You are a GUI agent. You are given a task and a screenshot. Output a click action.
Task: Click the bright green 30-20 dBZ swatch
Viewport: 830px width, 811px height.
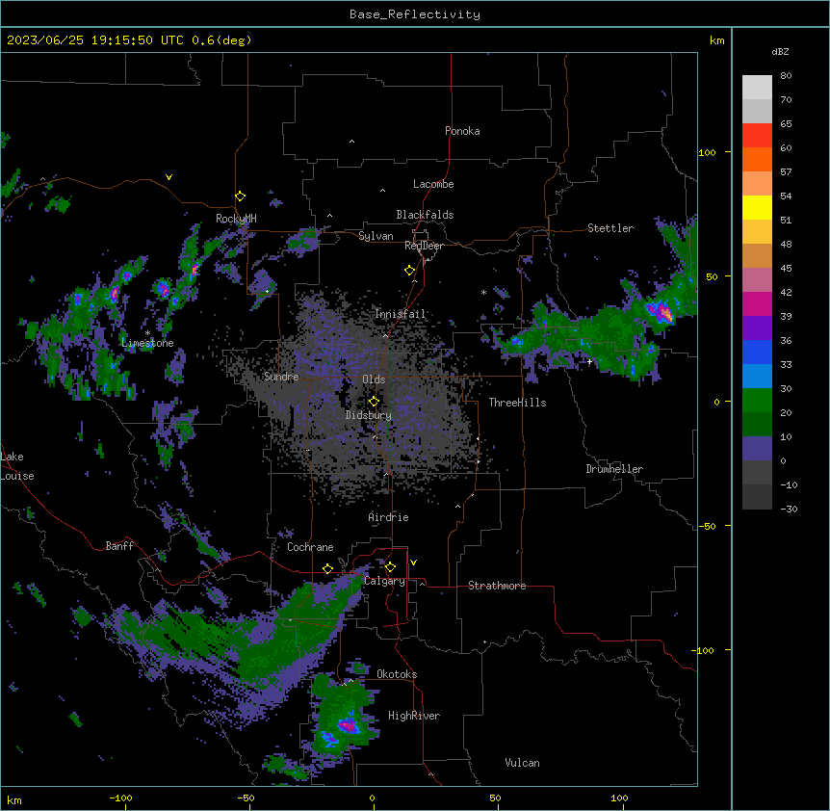757,401
